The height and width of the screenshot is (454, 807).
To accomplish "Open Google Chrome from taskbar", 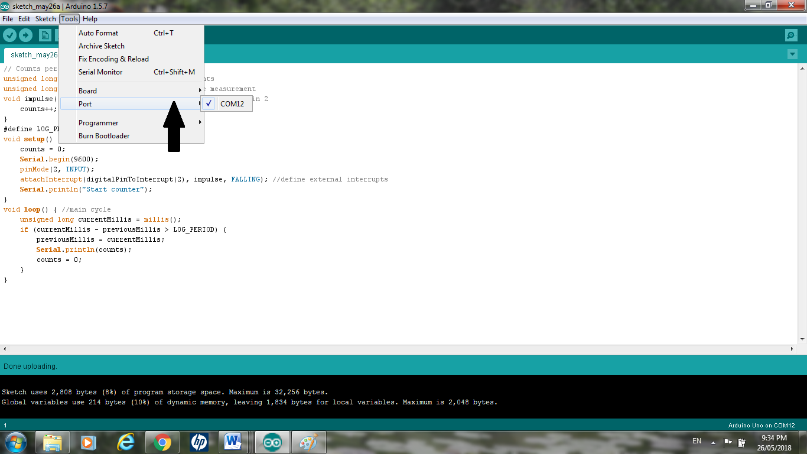I will 162,442.
